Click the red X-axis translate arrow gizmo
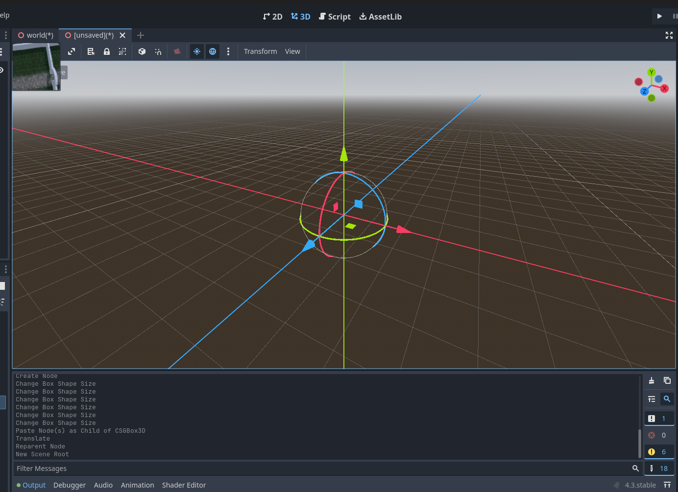The width and height of the screenshot is (678, 492). (404, 229)
